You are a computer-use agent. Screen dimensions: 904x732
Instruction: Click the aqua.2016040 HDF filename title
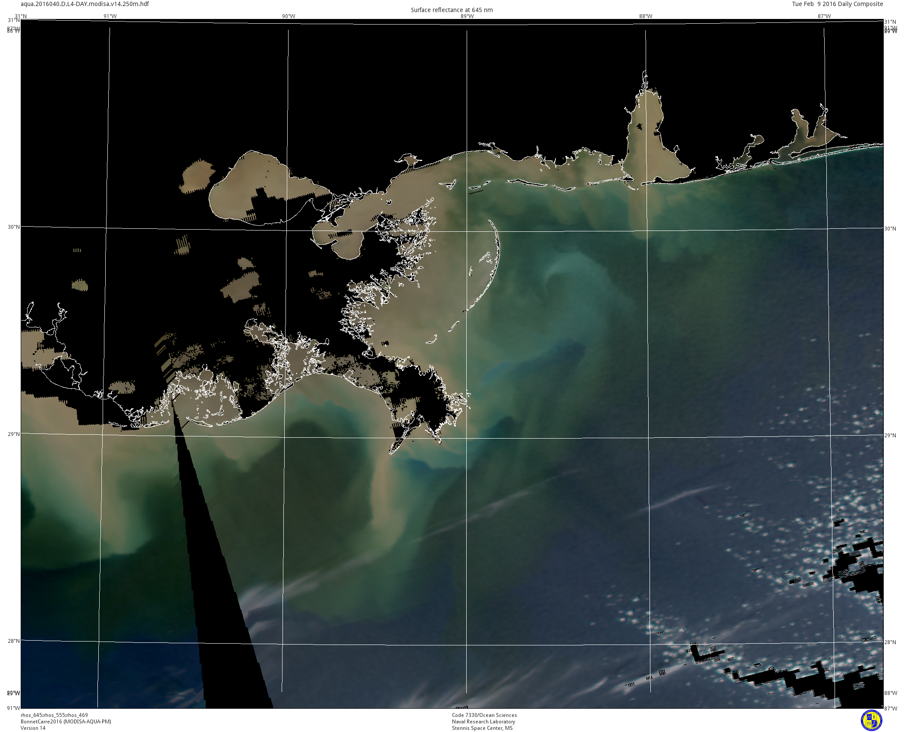point(85,4)
